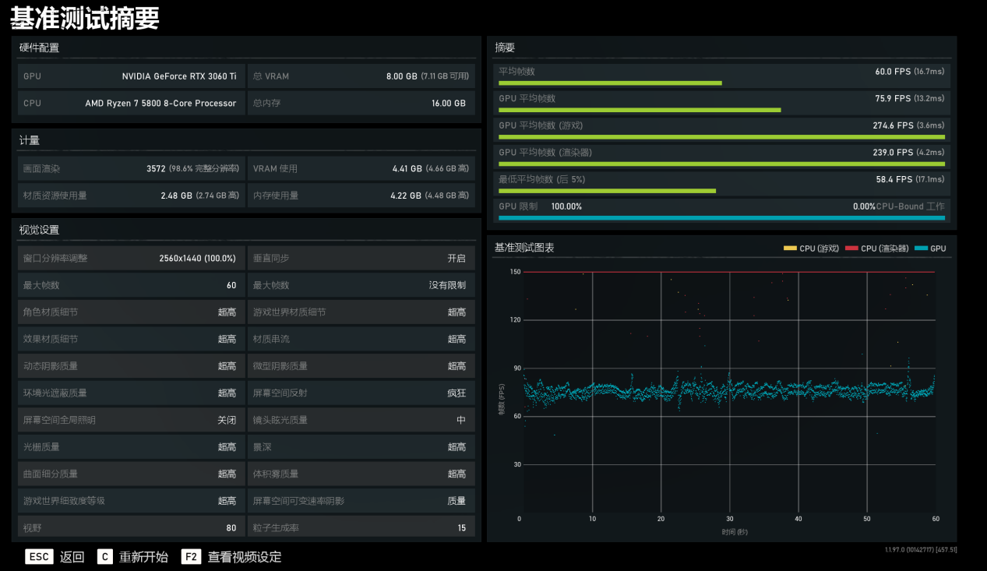Open 查看视频设定 video settings
Viewport: 987px width, 571px height.
pyautogui.click(x=245, y=557)
